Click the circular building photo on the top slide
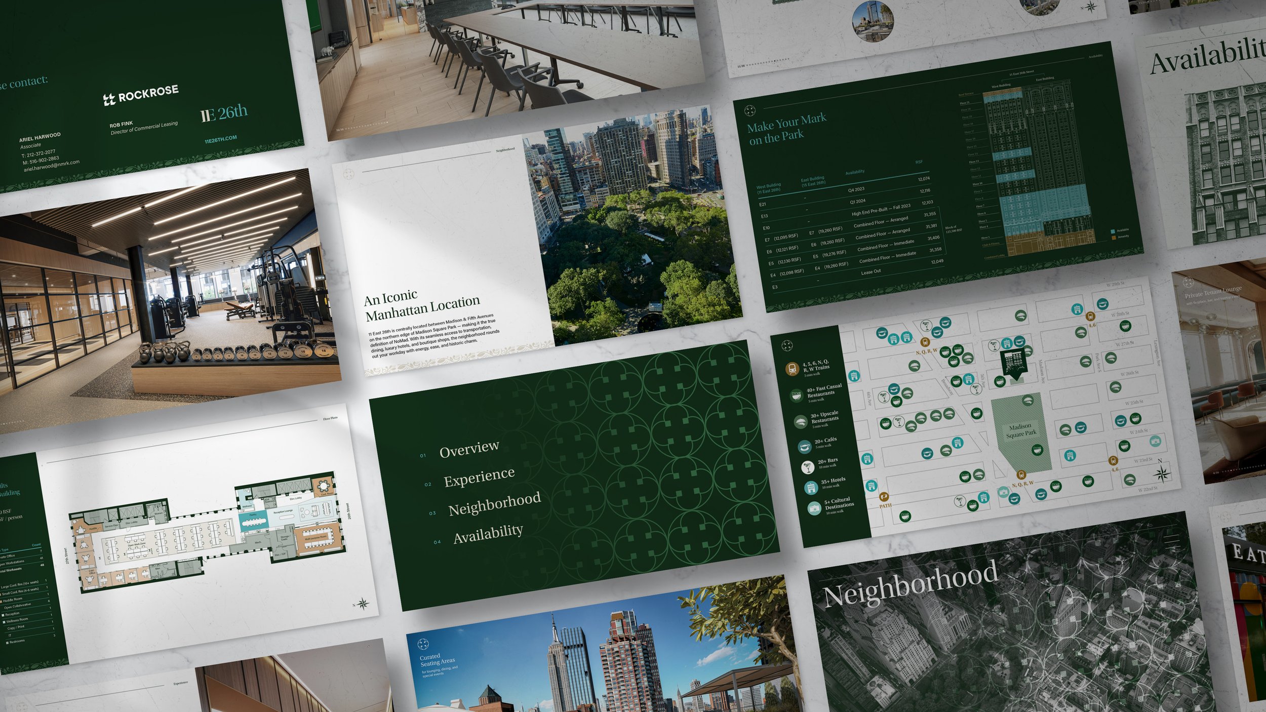 click(873, 20)
